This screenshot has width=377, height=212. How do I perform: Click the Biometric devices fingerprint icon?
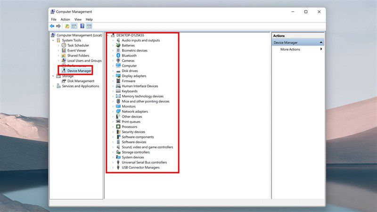pyautogui.click(x=118, y=50)
